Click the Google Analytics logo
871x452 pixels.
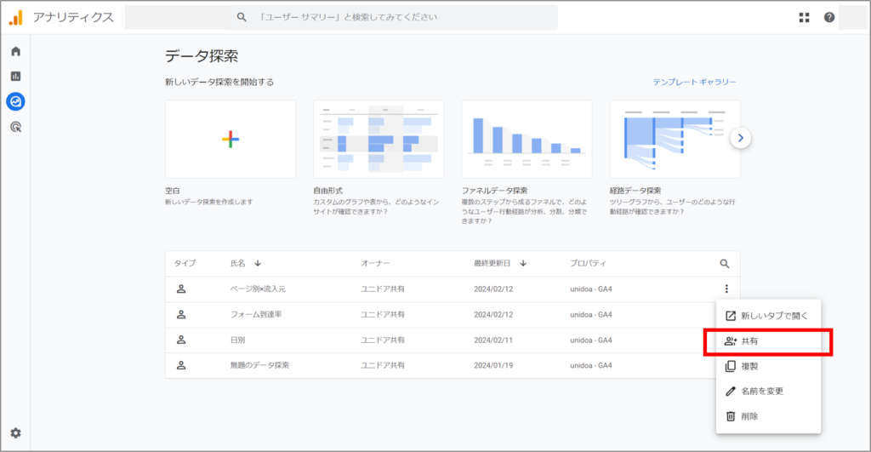(x=16, y=18)
